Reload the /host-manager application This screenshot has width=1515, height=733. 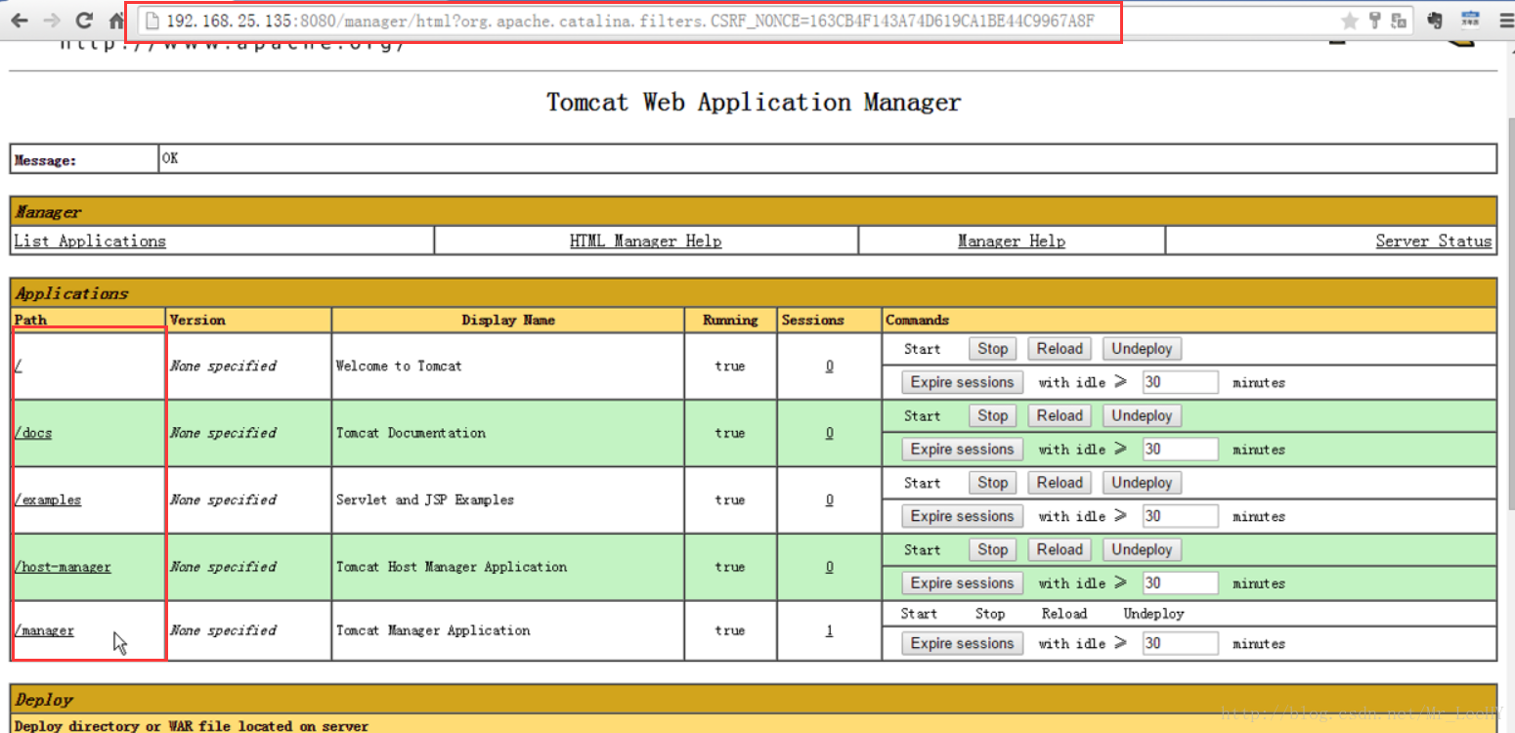coord(1060,549)
